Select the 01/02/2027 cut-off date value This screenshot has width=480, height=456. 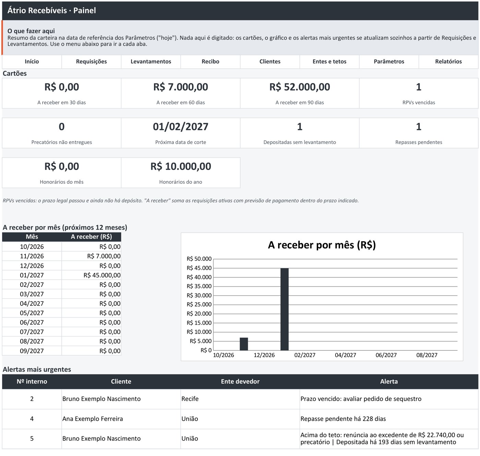181,127
